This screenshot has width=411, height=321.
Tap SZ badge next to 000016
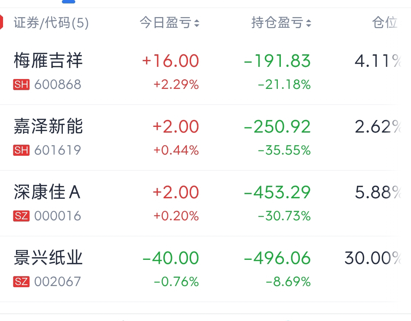tap(21, 216)
